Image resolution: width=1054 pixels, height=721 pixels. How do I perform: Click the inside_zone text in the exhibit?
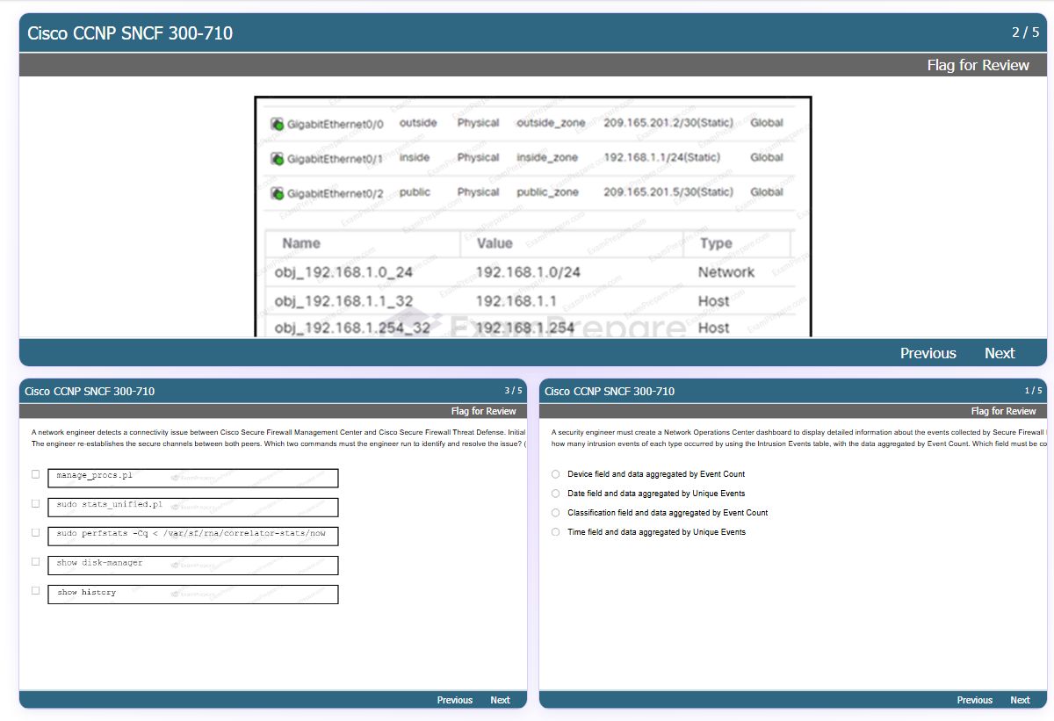tap(547, 157)
